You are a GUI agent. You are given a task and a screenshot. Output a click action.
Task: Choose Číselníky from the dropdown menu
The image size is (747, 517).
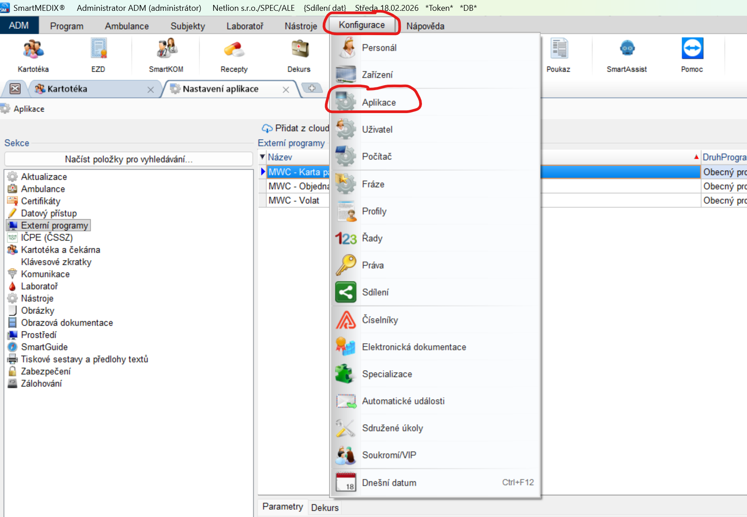coord(380,320)
